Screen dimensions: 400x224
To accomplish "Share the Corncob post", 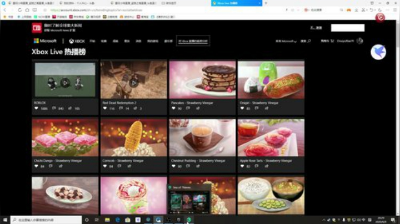I will (129, 166).
